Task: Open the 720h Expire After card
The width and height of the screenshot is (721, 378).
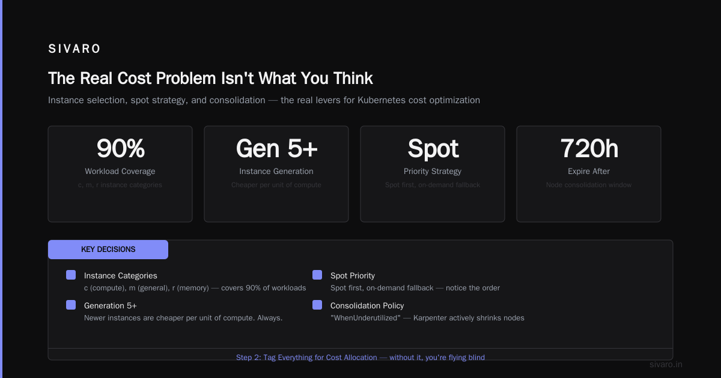Action: 589,174
